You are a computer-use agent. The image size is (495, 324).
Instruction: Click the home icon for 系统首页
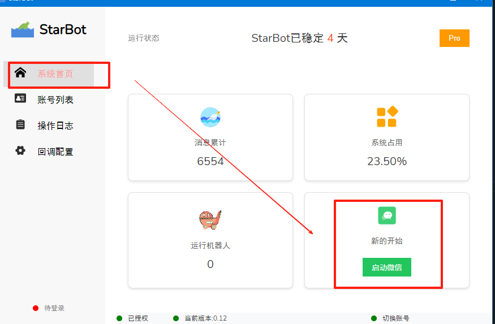pos(20,73)
